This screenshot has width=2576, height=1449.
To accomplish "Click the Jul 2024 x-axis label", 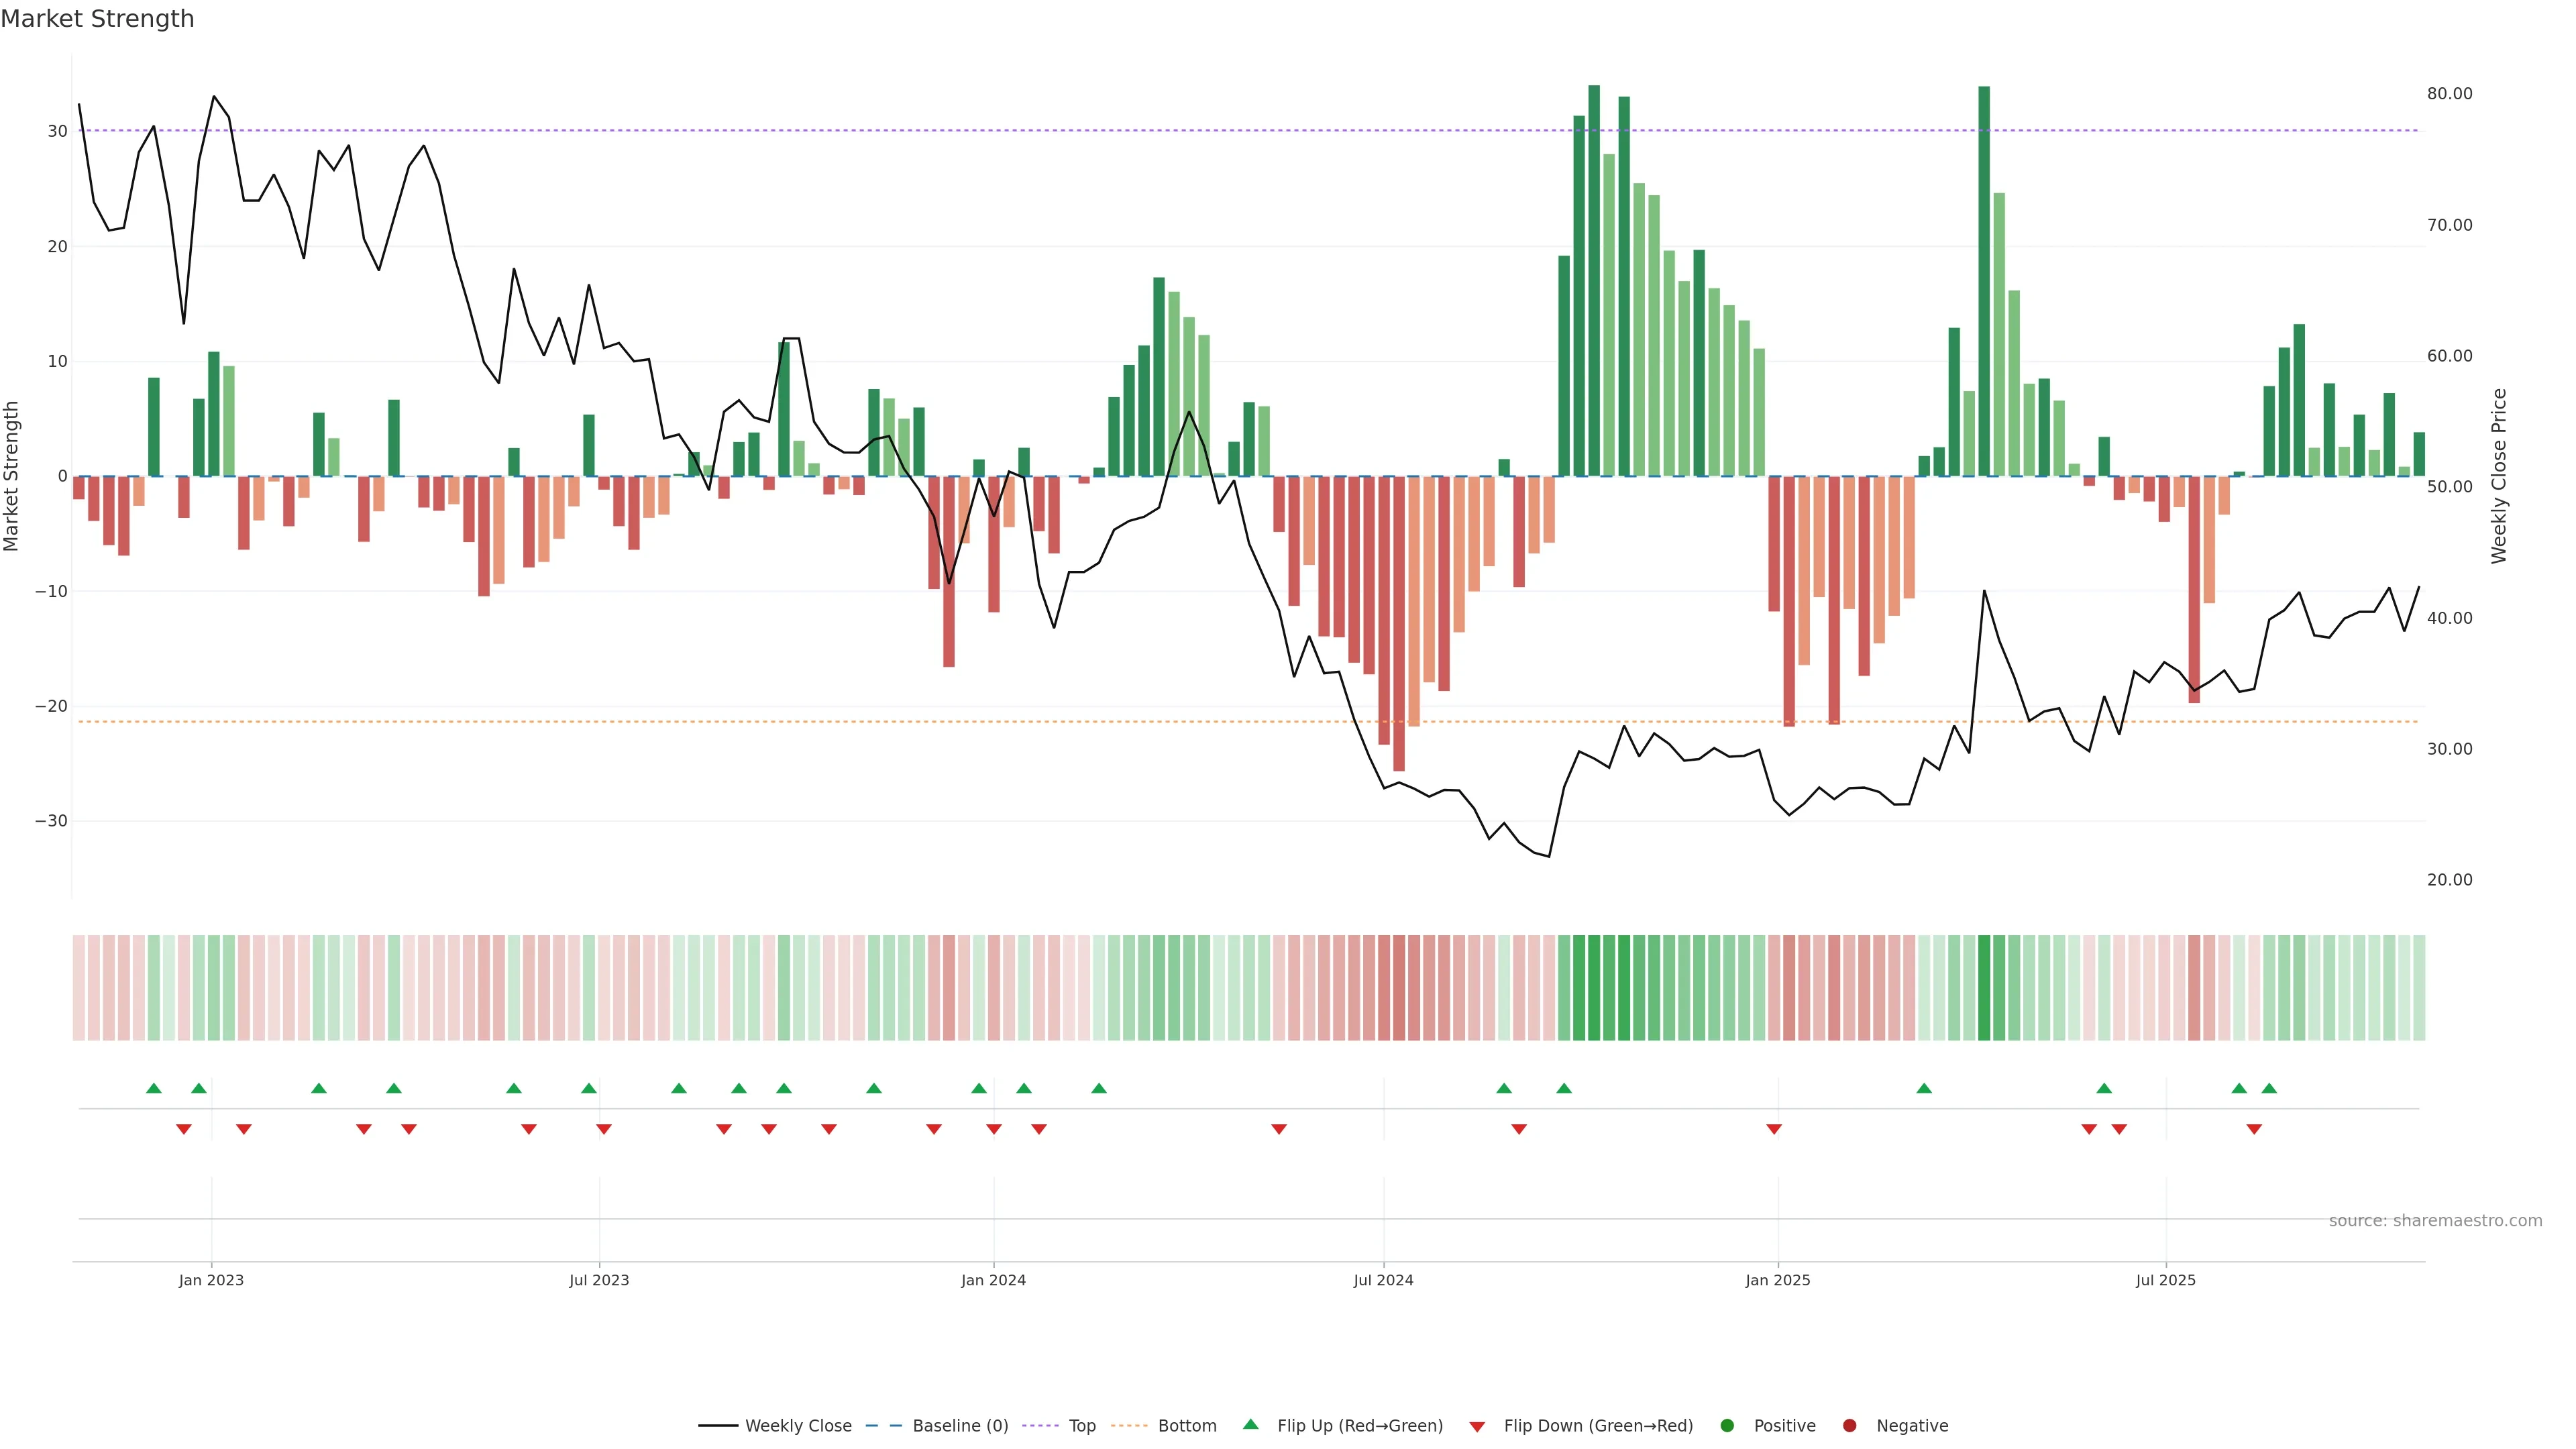I will click(1383, 1280).
